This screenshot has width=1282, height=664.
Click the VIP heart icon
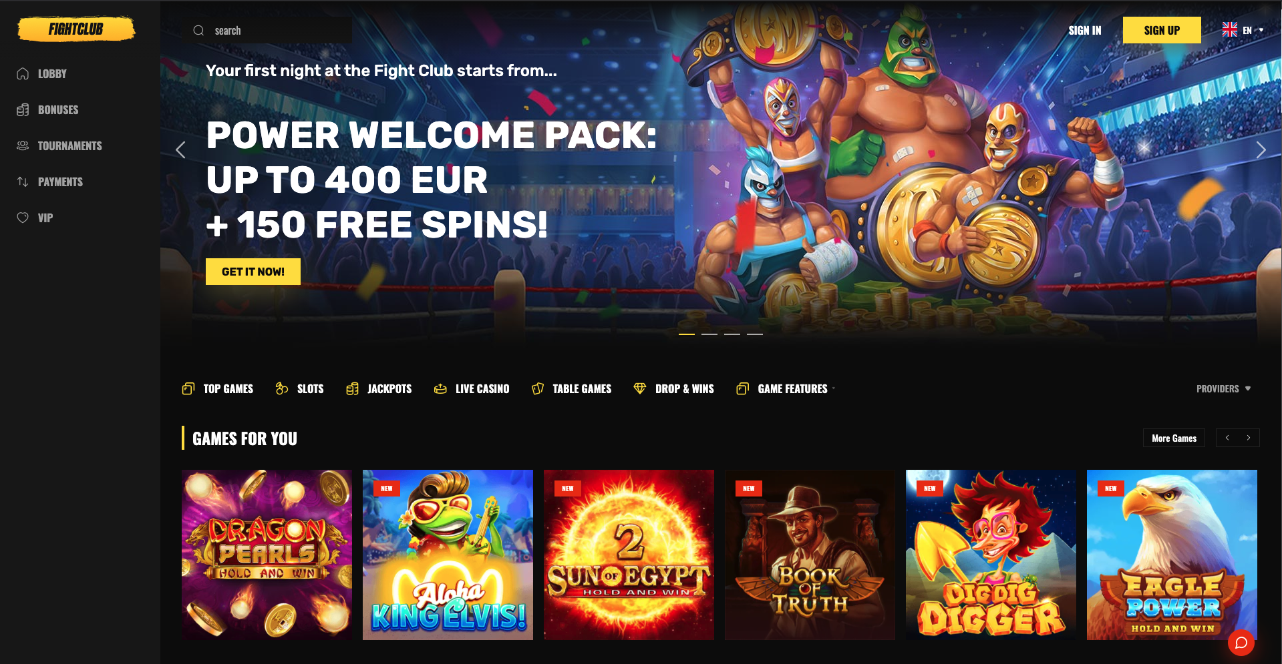point(23,218)
